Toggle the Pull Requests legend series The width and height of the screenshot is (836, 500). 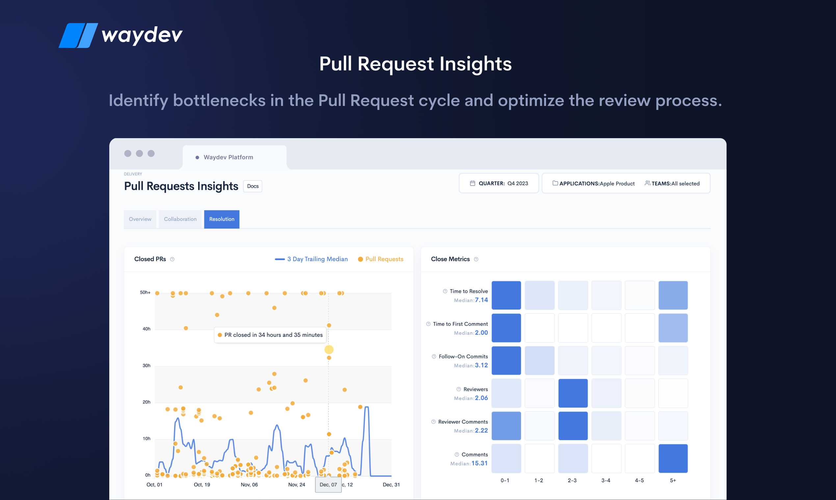380,259
